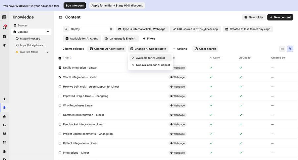This screenshot has width=298, height=160.
Task: Sort by the Title column arrows
Action: [x=71, y=58]
